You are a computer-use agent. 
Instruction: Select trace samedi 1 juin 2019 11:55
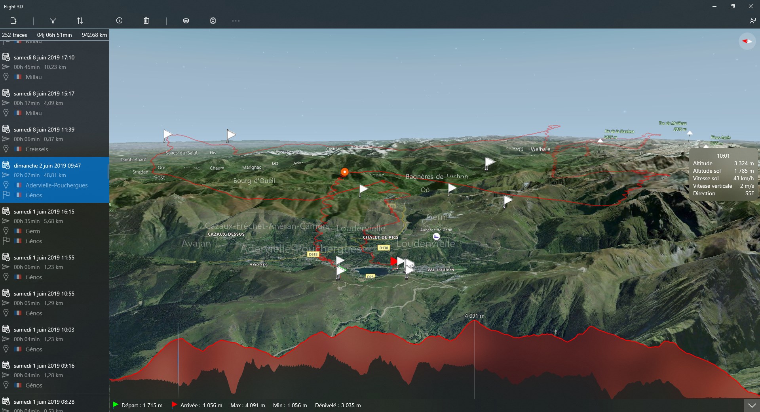(55, 267)
